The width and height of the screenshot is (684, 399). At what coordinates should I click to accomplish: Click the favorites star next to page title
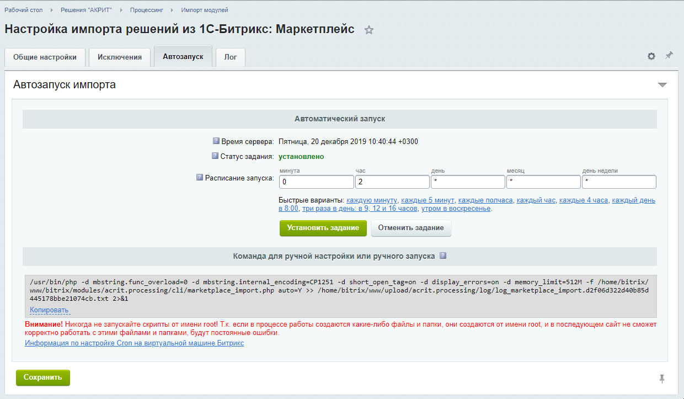click(x=369, y=30)
